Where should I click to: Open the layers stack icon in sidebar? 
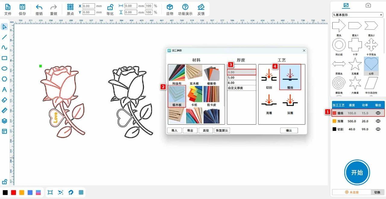coord(5,121)
